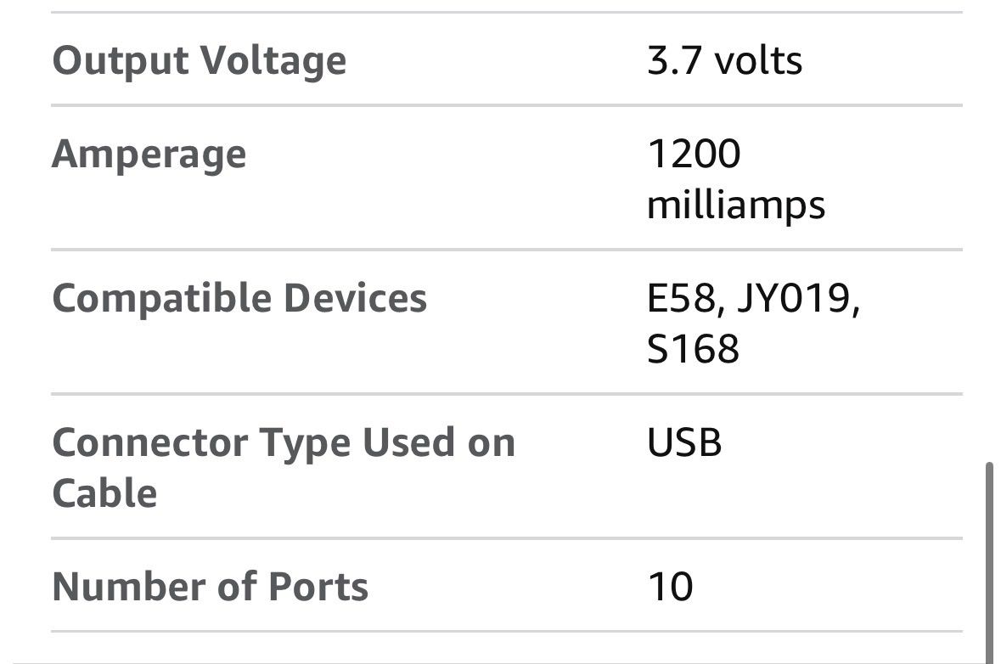This screenshot has width=1001, height=664.
Task: Select the E58, JY019, S168 value
Action: point(754,323)
